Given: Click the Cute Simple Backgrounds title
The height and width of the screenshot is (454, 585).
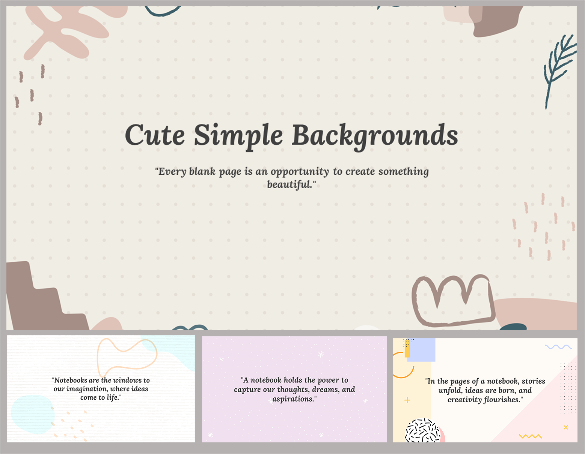Looking at the screenshot, I should [x=292, y=135].
